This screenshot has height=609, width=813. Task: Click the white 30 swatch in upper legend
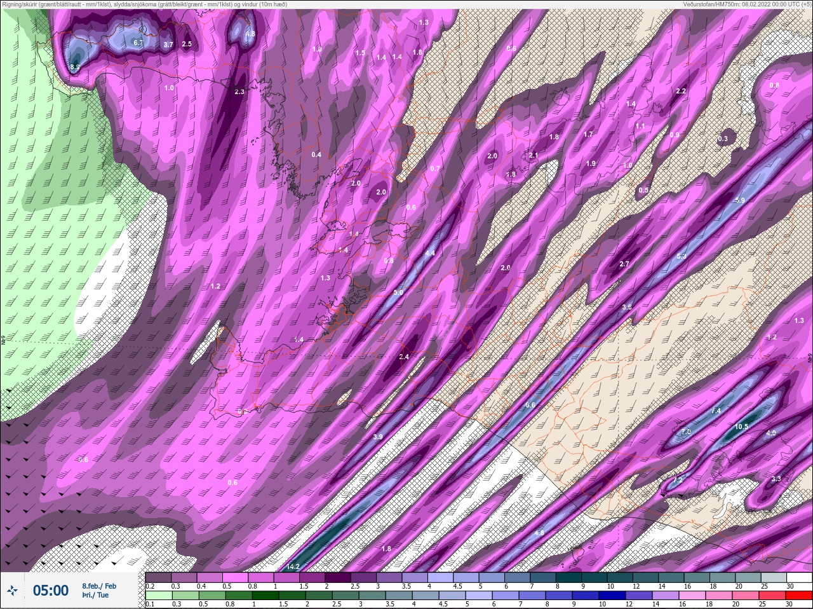click(x=799, y=577)
